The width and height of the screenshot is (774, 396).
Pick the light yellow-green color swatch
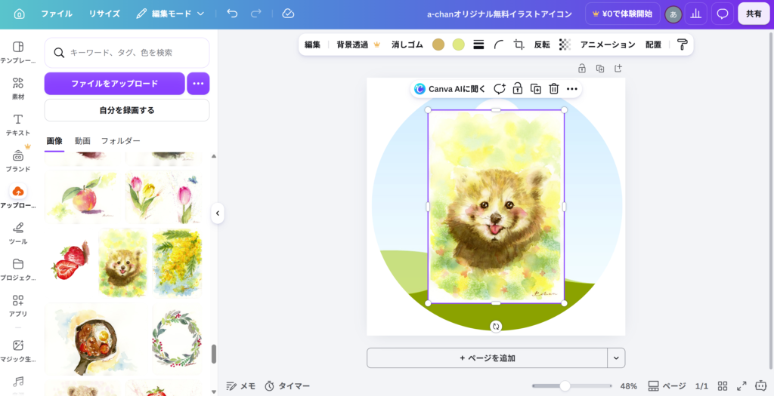(x=459, y=45)
